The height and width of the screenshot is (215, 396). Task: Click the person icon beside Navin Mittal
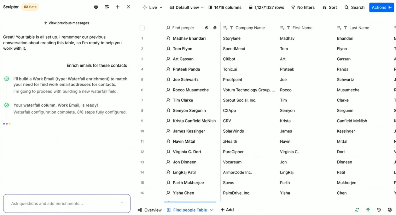[x=168, y=141]
